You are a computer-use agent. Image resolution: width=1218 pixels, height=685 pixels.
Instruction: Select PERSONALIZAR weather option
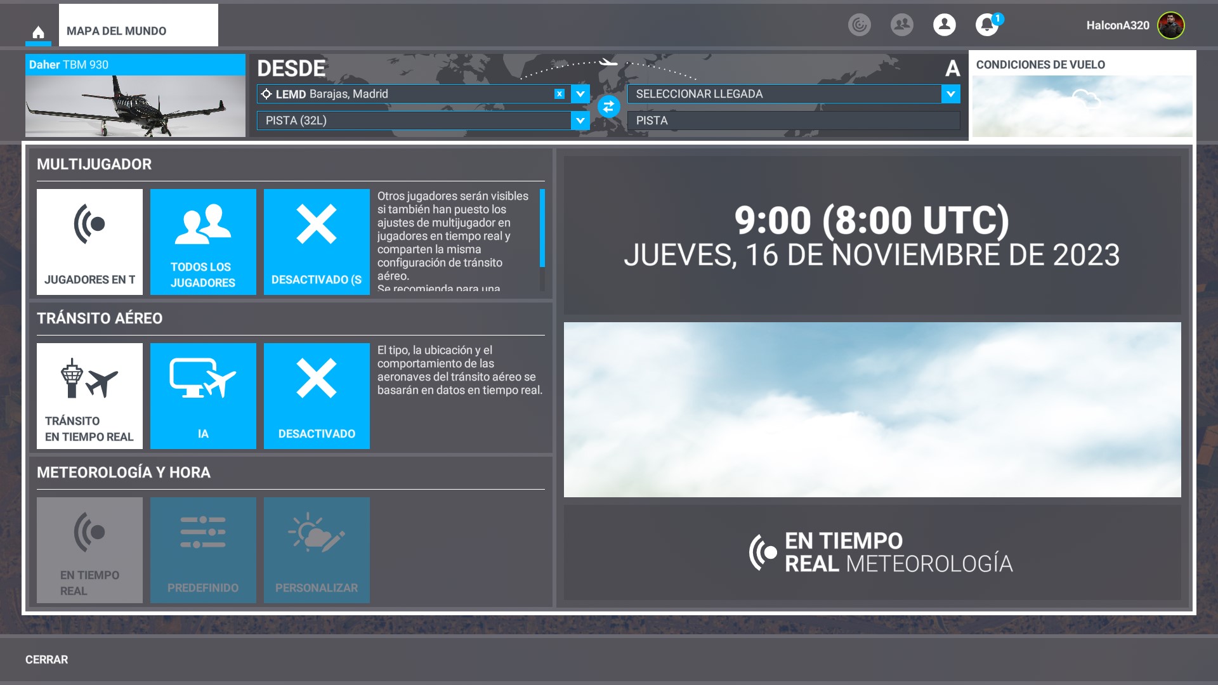[x=317, y=550]
